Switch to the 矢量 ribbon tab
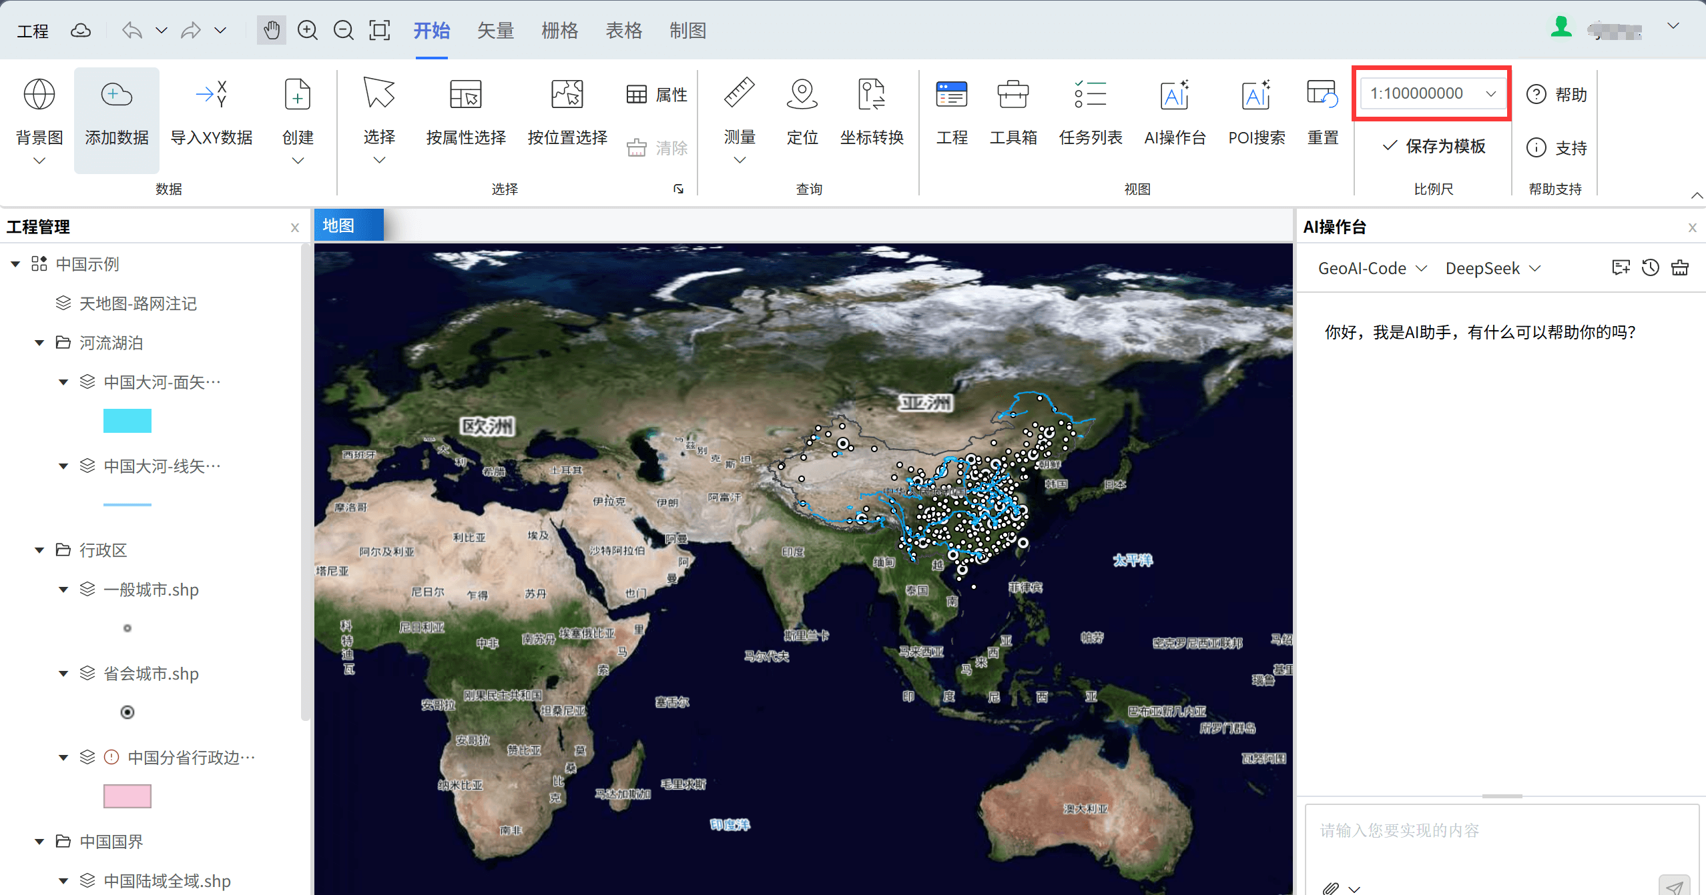Image resolution: width=1706 pixels, height=895 pixels. tap(495, 31)
